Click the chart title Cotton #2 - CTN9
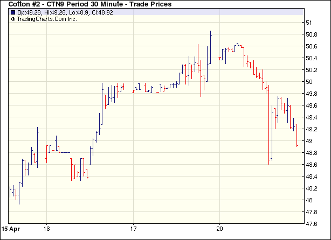 click(89, 4)
